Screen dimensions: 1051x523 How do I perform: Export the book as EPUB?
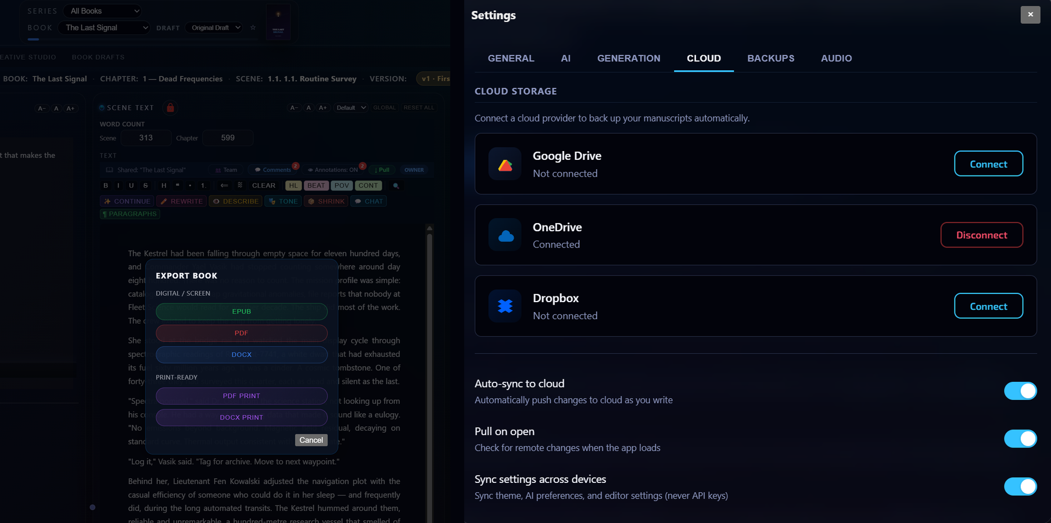click(241, 311)
